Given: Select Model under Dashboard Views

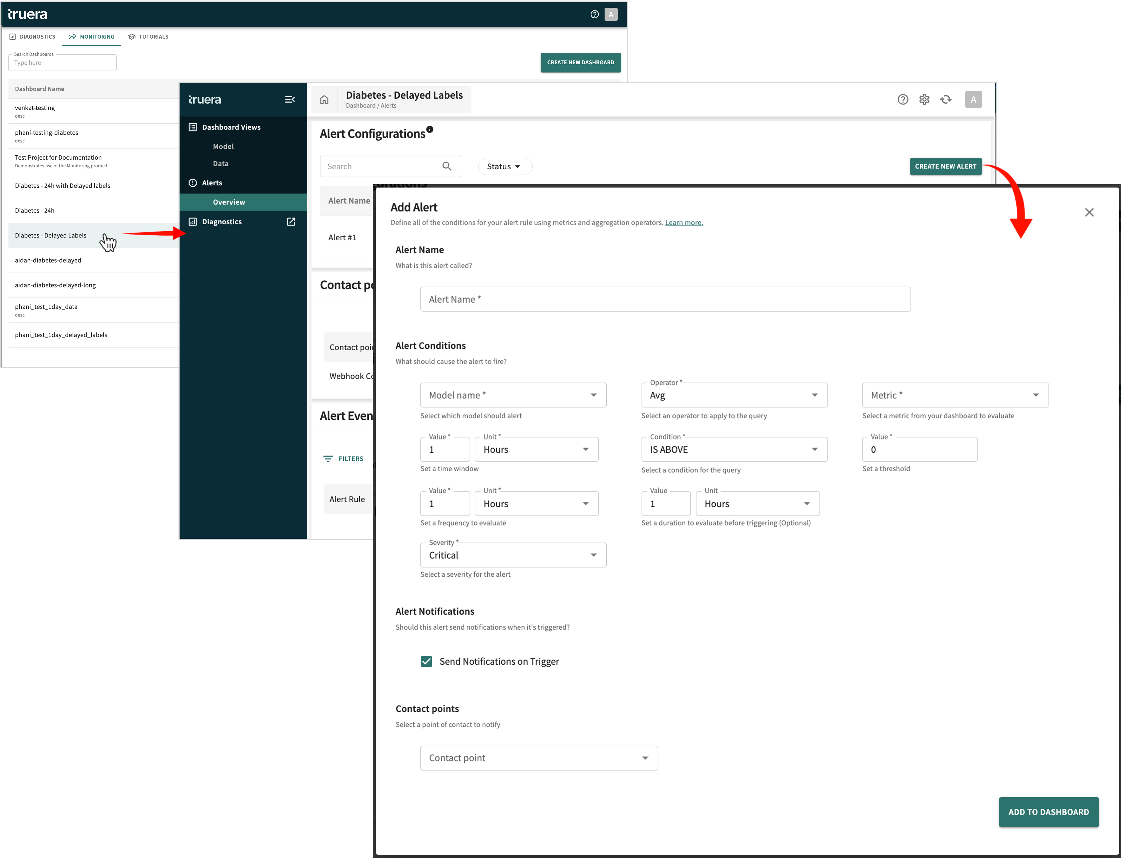Looking at the screenshot, I should (x=223, y=147).
